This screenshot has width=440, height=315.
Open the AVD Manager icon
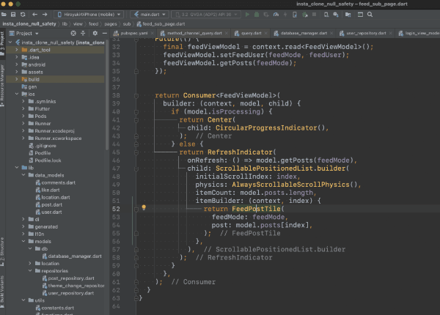tap(326, 15)
